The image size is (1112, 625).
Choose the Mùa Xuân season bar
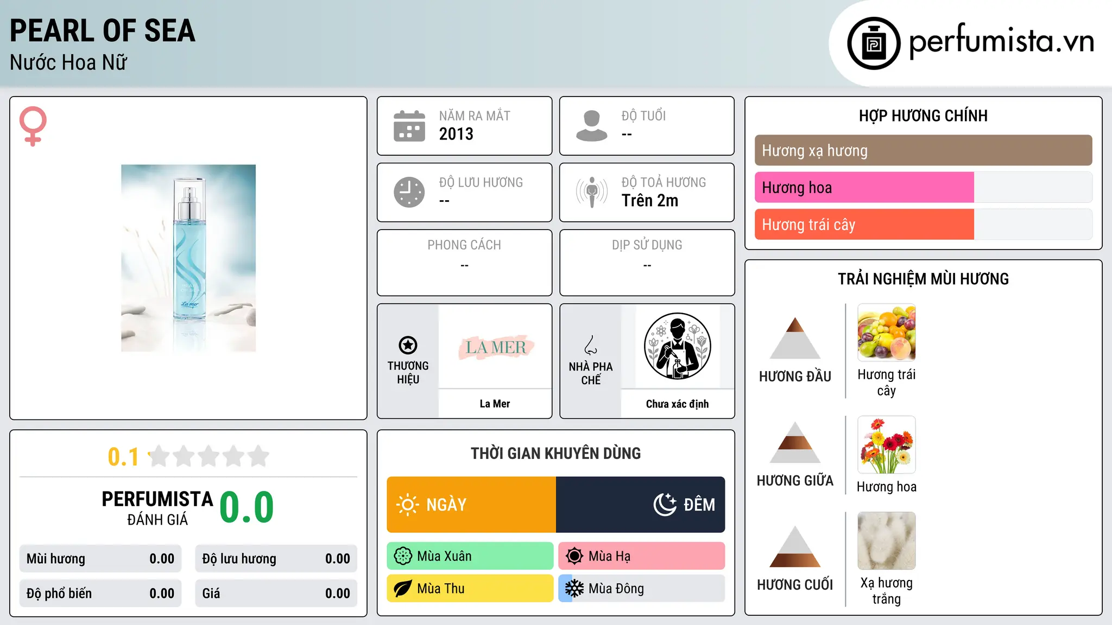coord(470,556)
